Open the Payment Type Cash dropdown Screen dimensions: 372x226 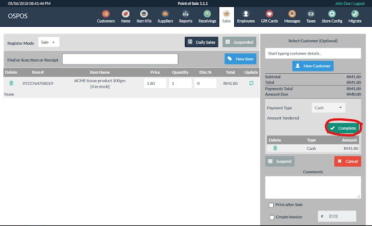[x=328, y=107]
